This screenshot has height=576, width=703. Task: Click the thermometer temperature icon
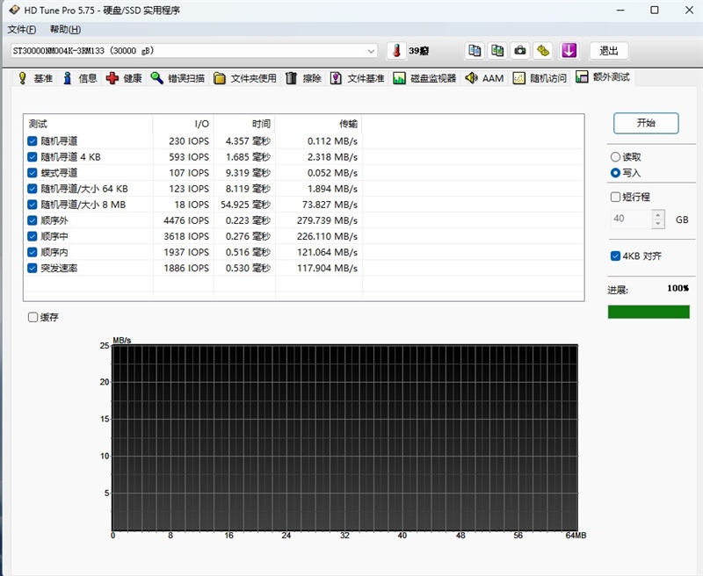[396, 51]
